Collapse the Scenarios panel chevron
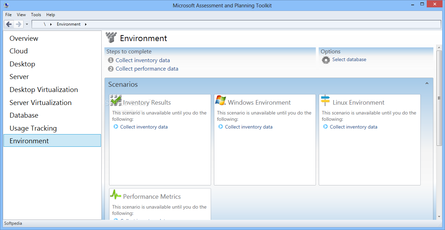The width and height of the screenshot is (445, 230). point(427,84)
